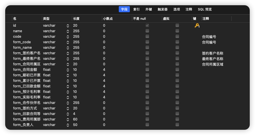
Task: Check 虚拟 for form_签约方式 row
Action: (x=177, y=108)
